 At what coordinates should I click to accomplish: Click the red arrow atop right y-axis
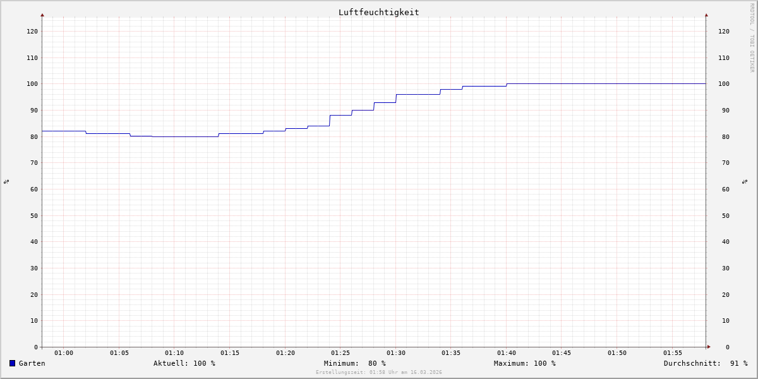click(x=706, y=15)
